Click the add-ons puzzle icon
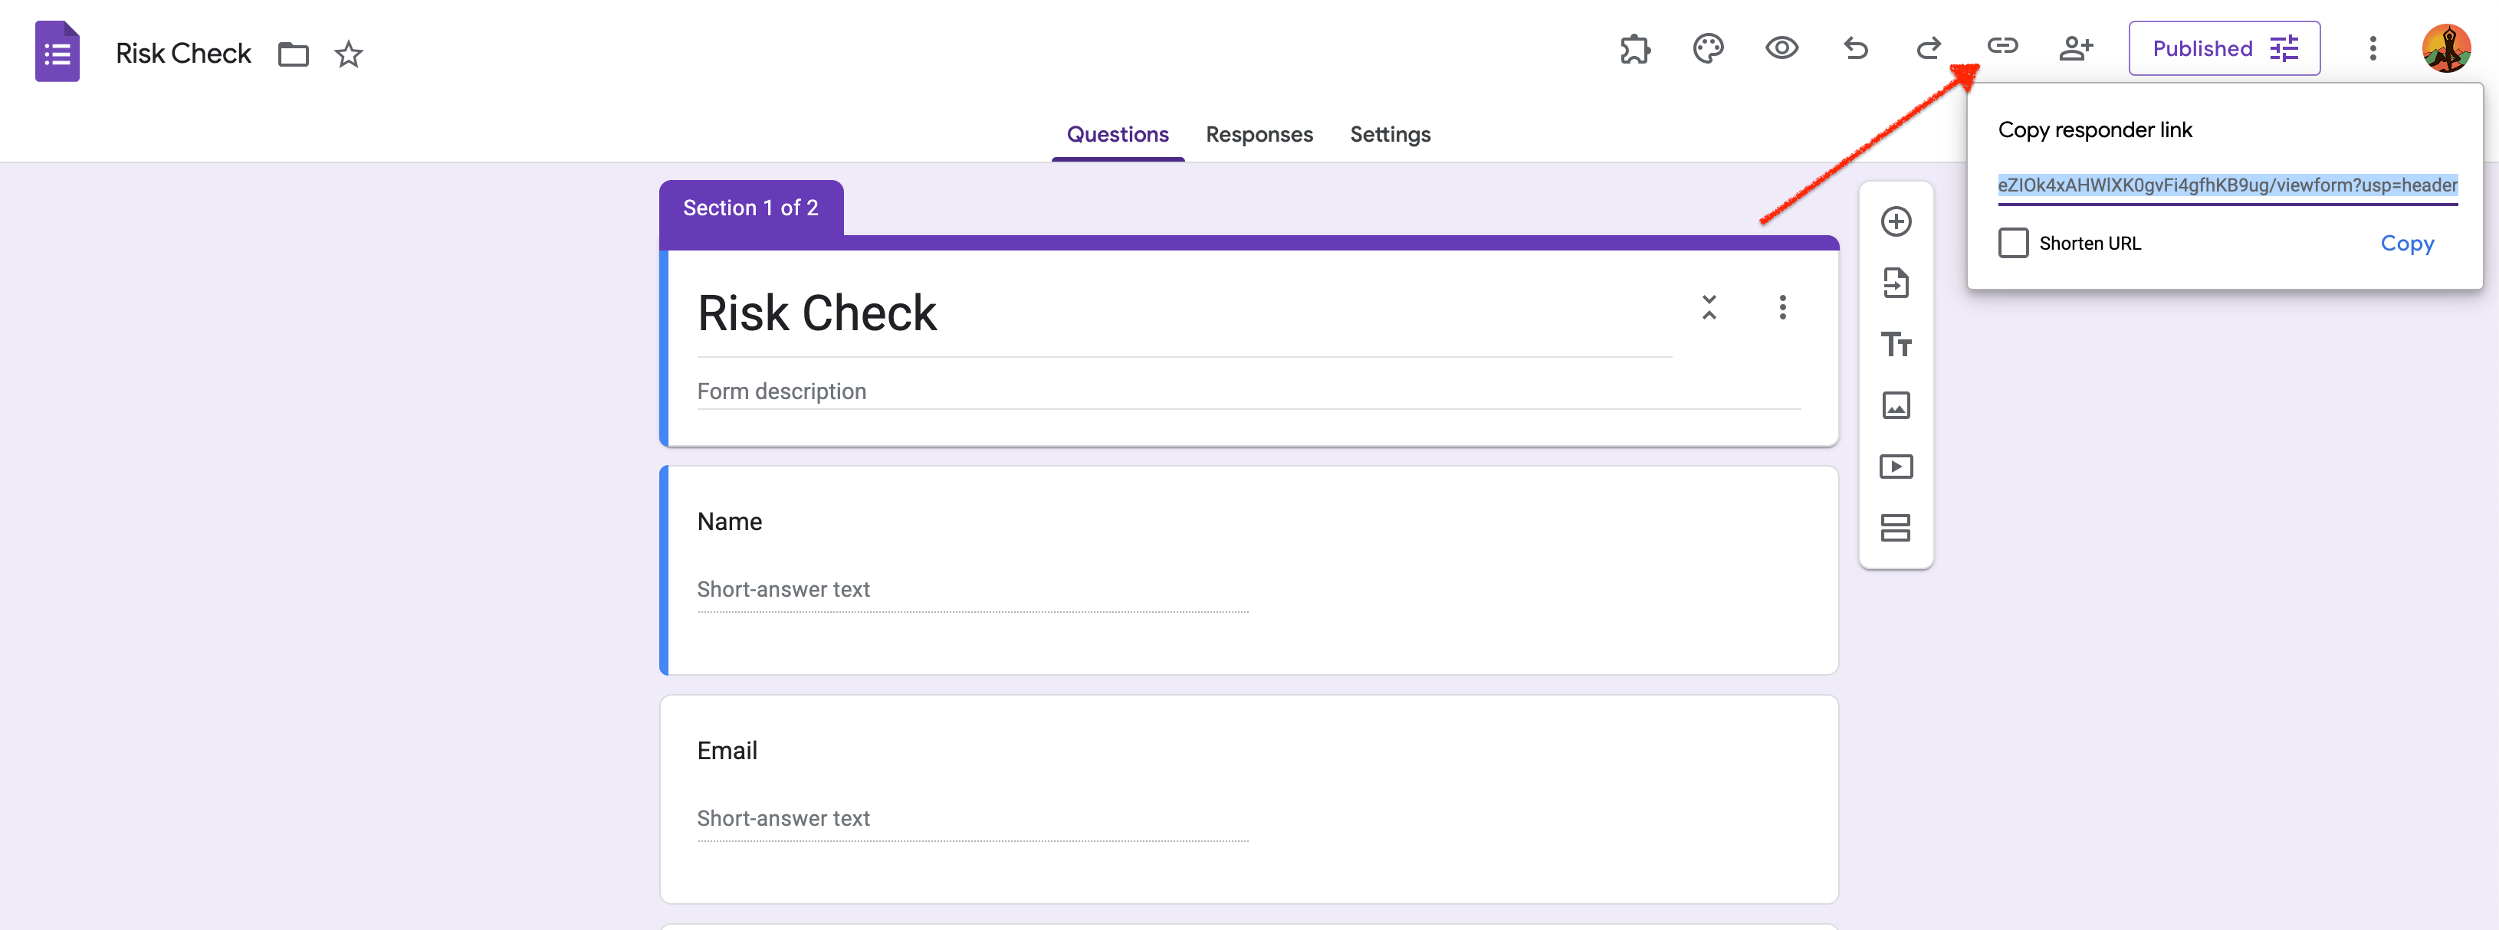Viewport: 2499px width, 930px height. [1634, 48]
